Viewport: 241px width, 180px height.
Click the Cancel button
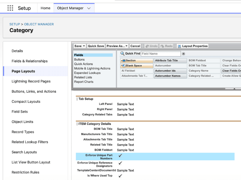(x=135, y=46)
